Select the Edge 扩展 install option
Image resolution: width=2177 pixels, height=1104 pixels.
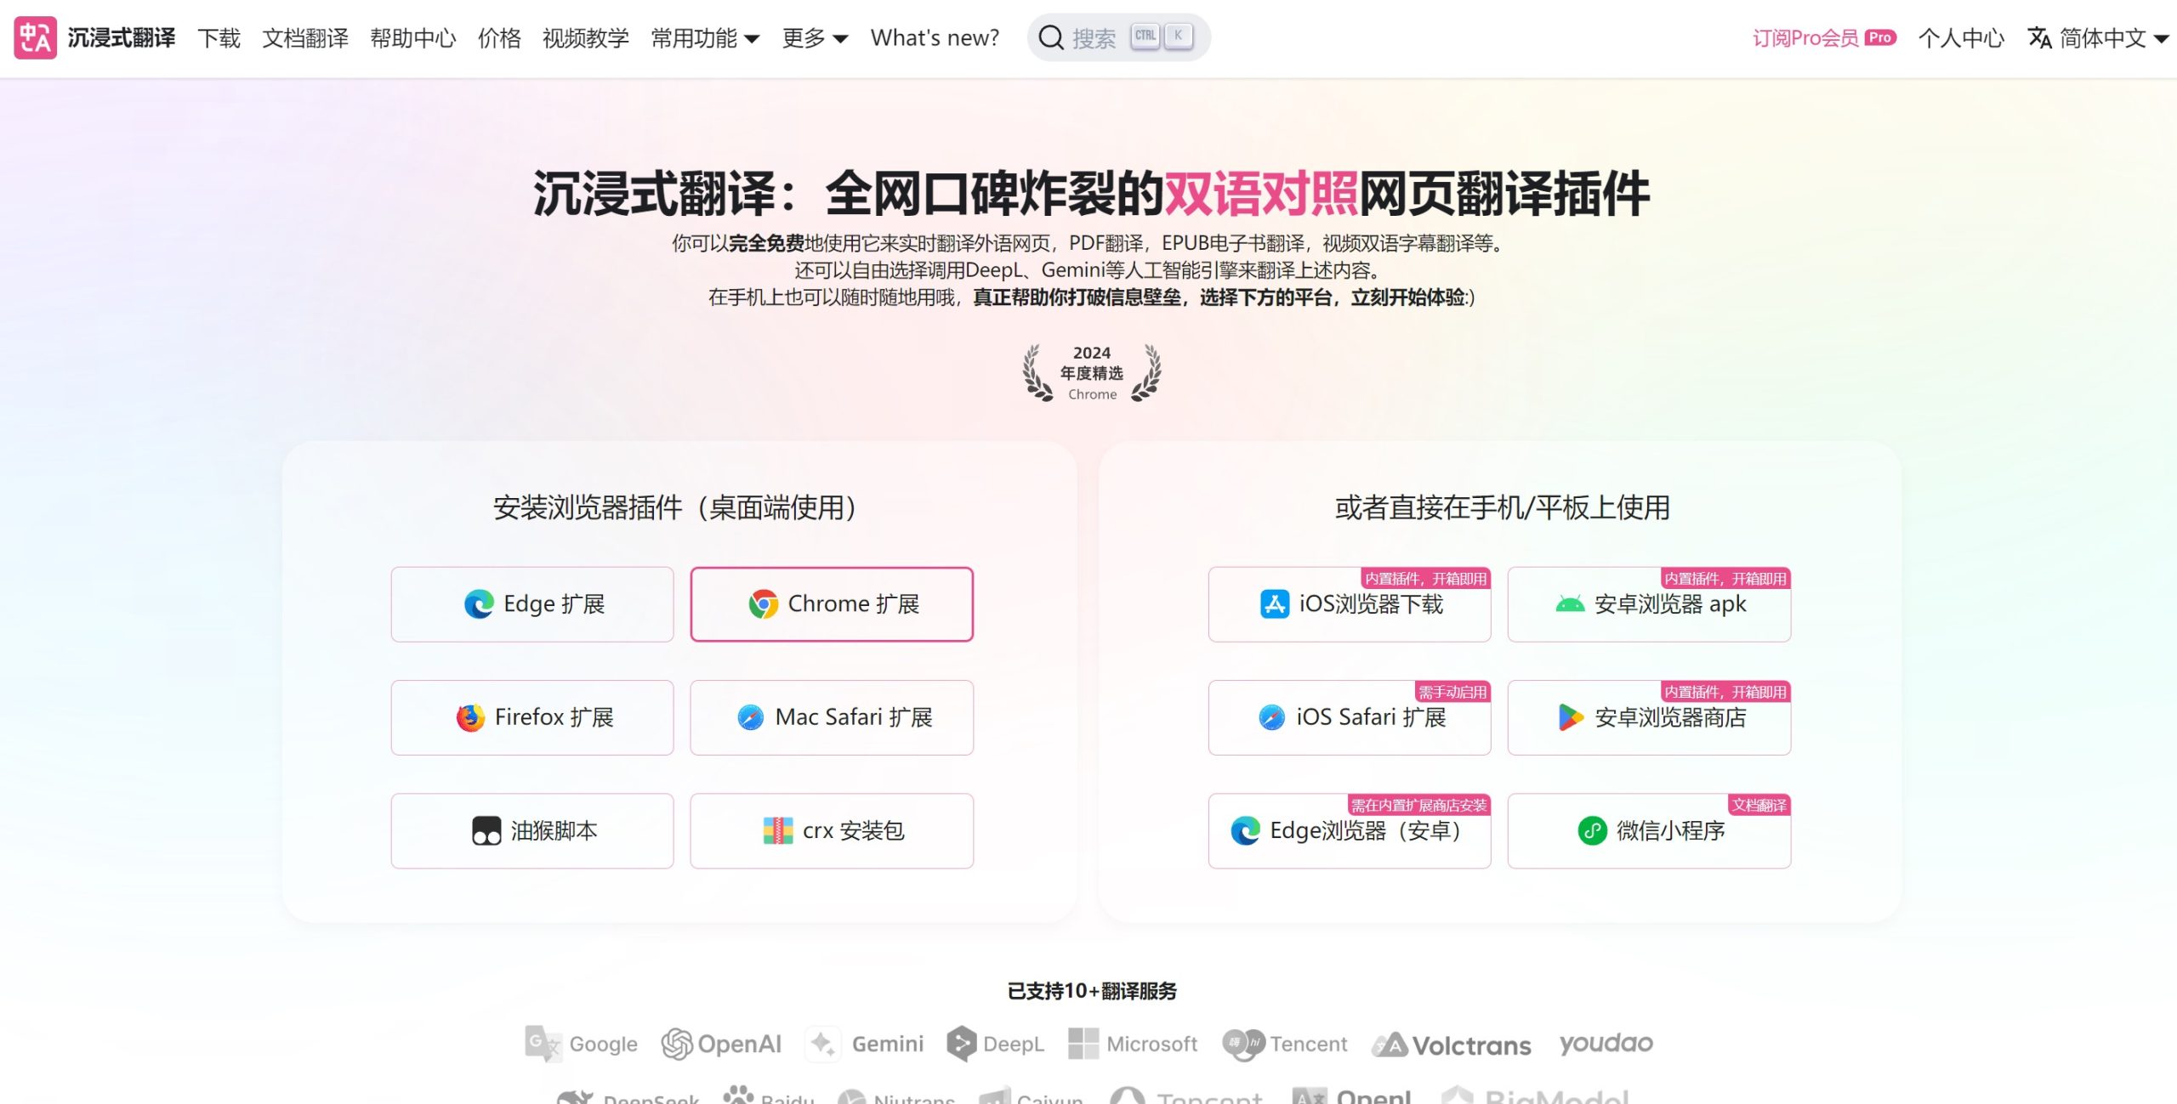(x=532, y=603)
